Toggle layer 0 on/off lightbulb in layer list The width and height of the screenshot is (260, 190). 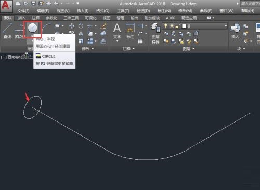tap(166, 26)
